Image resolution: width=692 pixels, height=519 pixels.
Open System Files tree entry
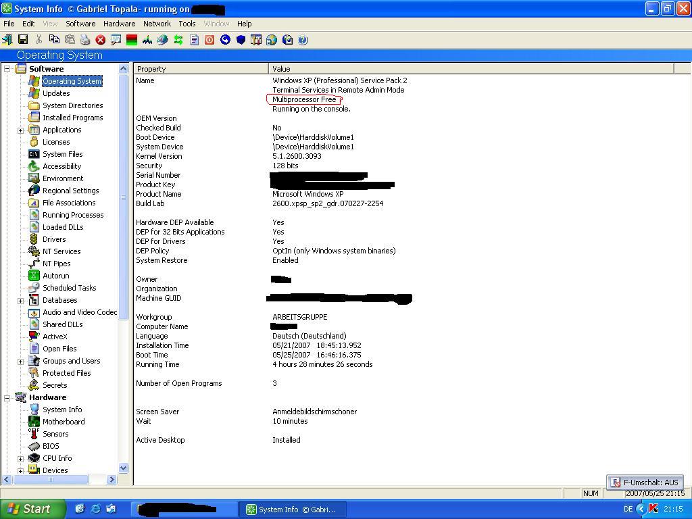point(62,154)
